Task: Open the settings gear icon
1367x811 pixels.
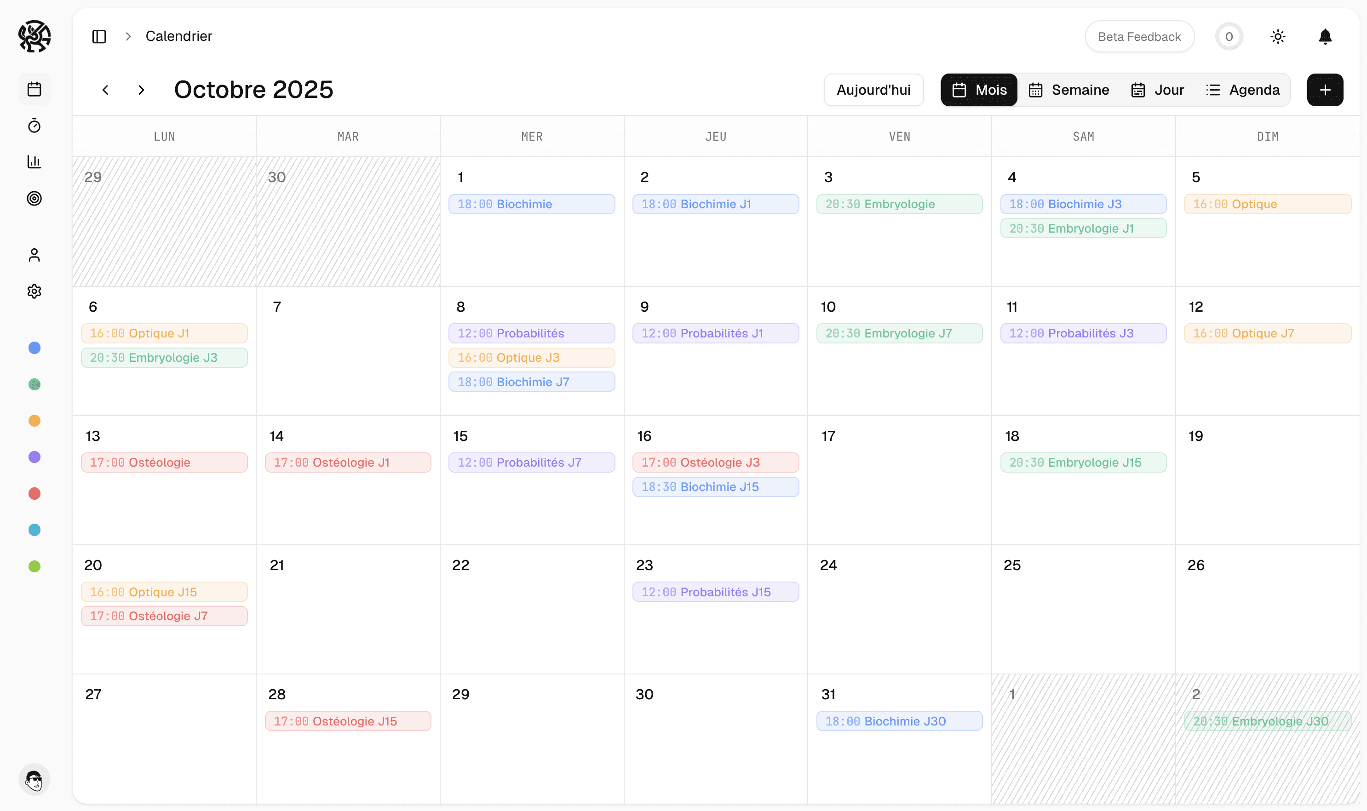Action: point(34,291)
